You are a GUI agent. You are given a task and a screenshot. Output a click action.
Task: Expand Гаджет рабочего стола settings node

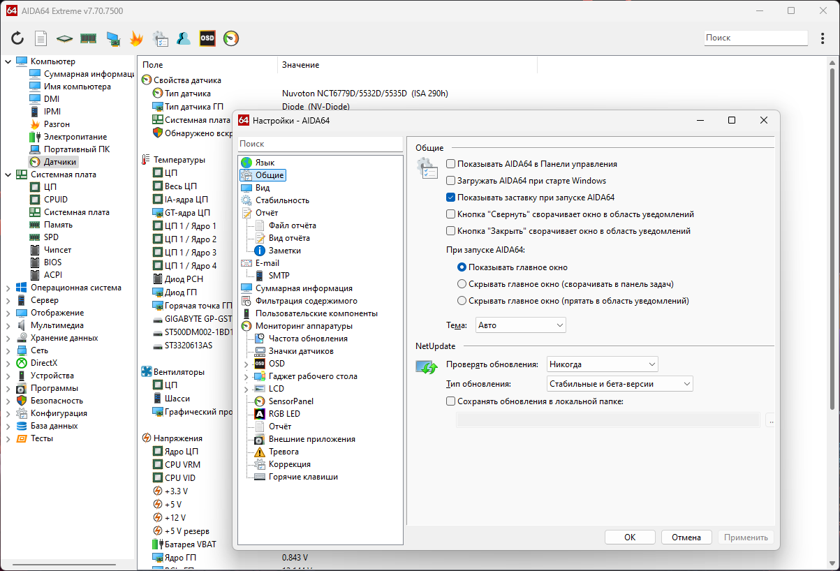[x=245, y=377]
